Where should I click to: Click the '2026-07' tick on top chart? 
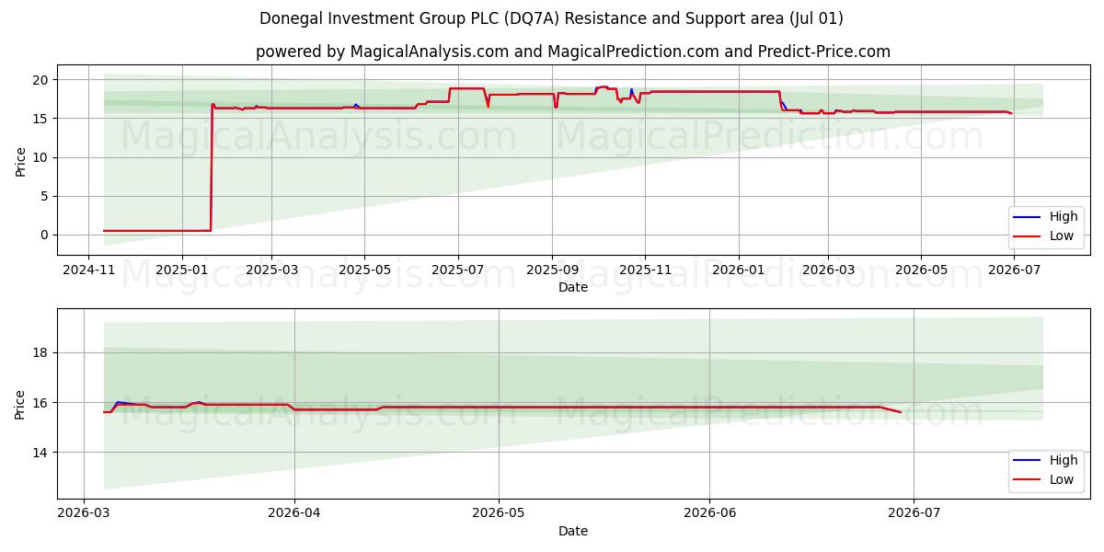point(1014,270)
